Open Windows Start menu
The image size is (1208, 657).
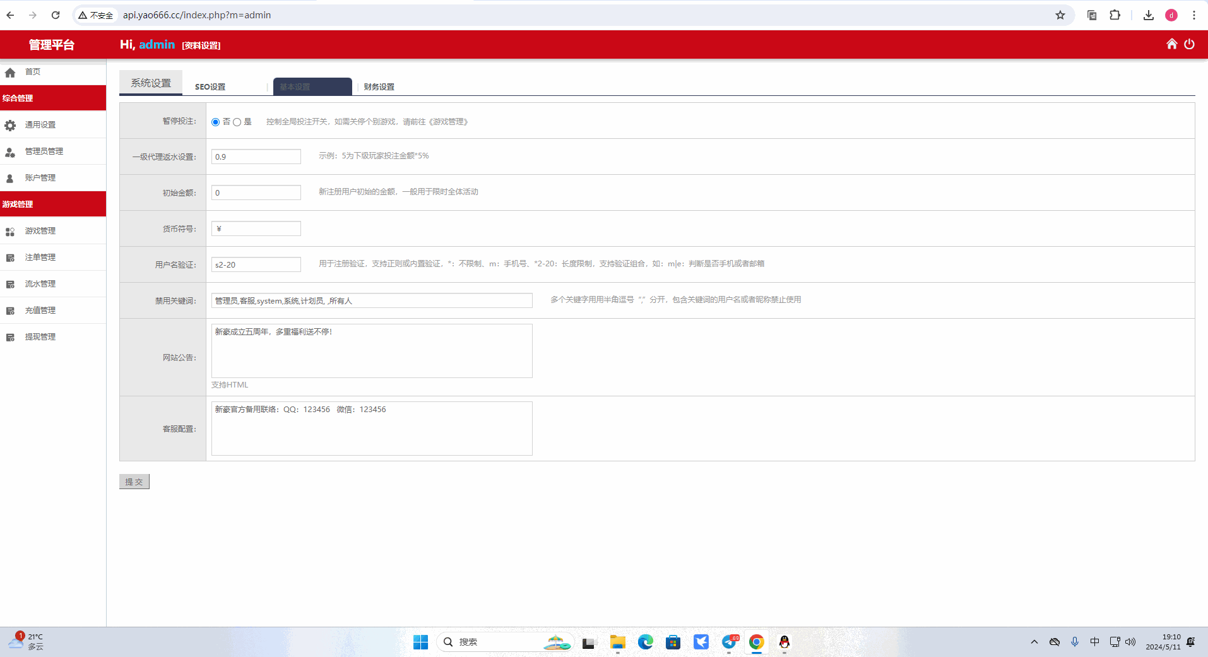[420, 642]
